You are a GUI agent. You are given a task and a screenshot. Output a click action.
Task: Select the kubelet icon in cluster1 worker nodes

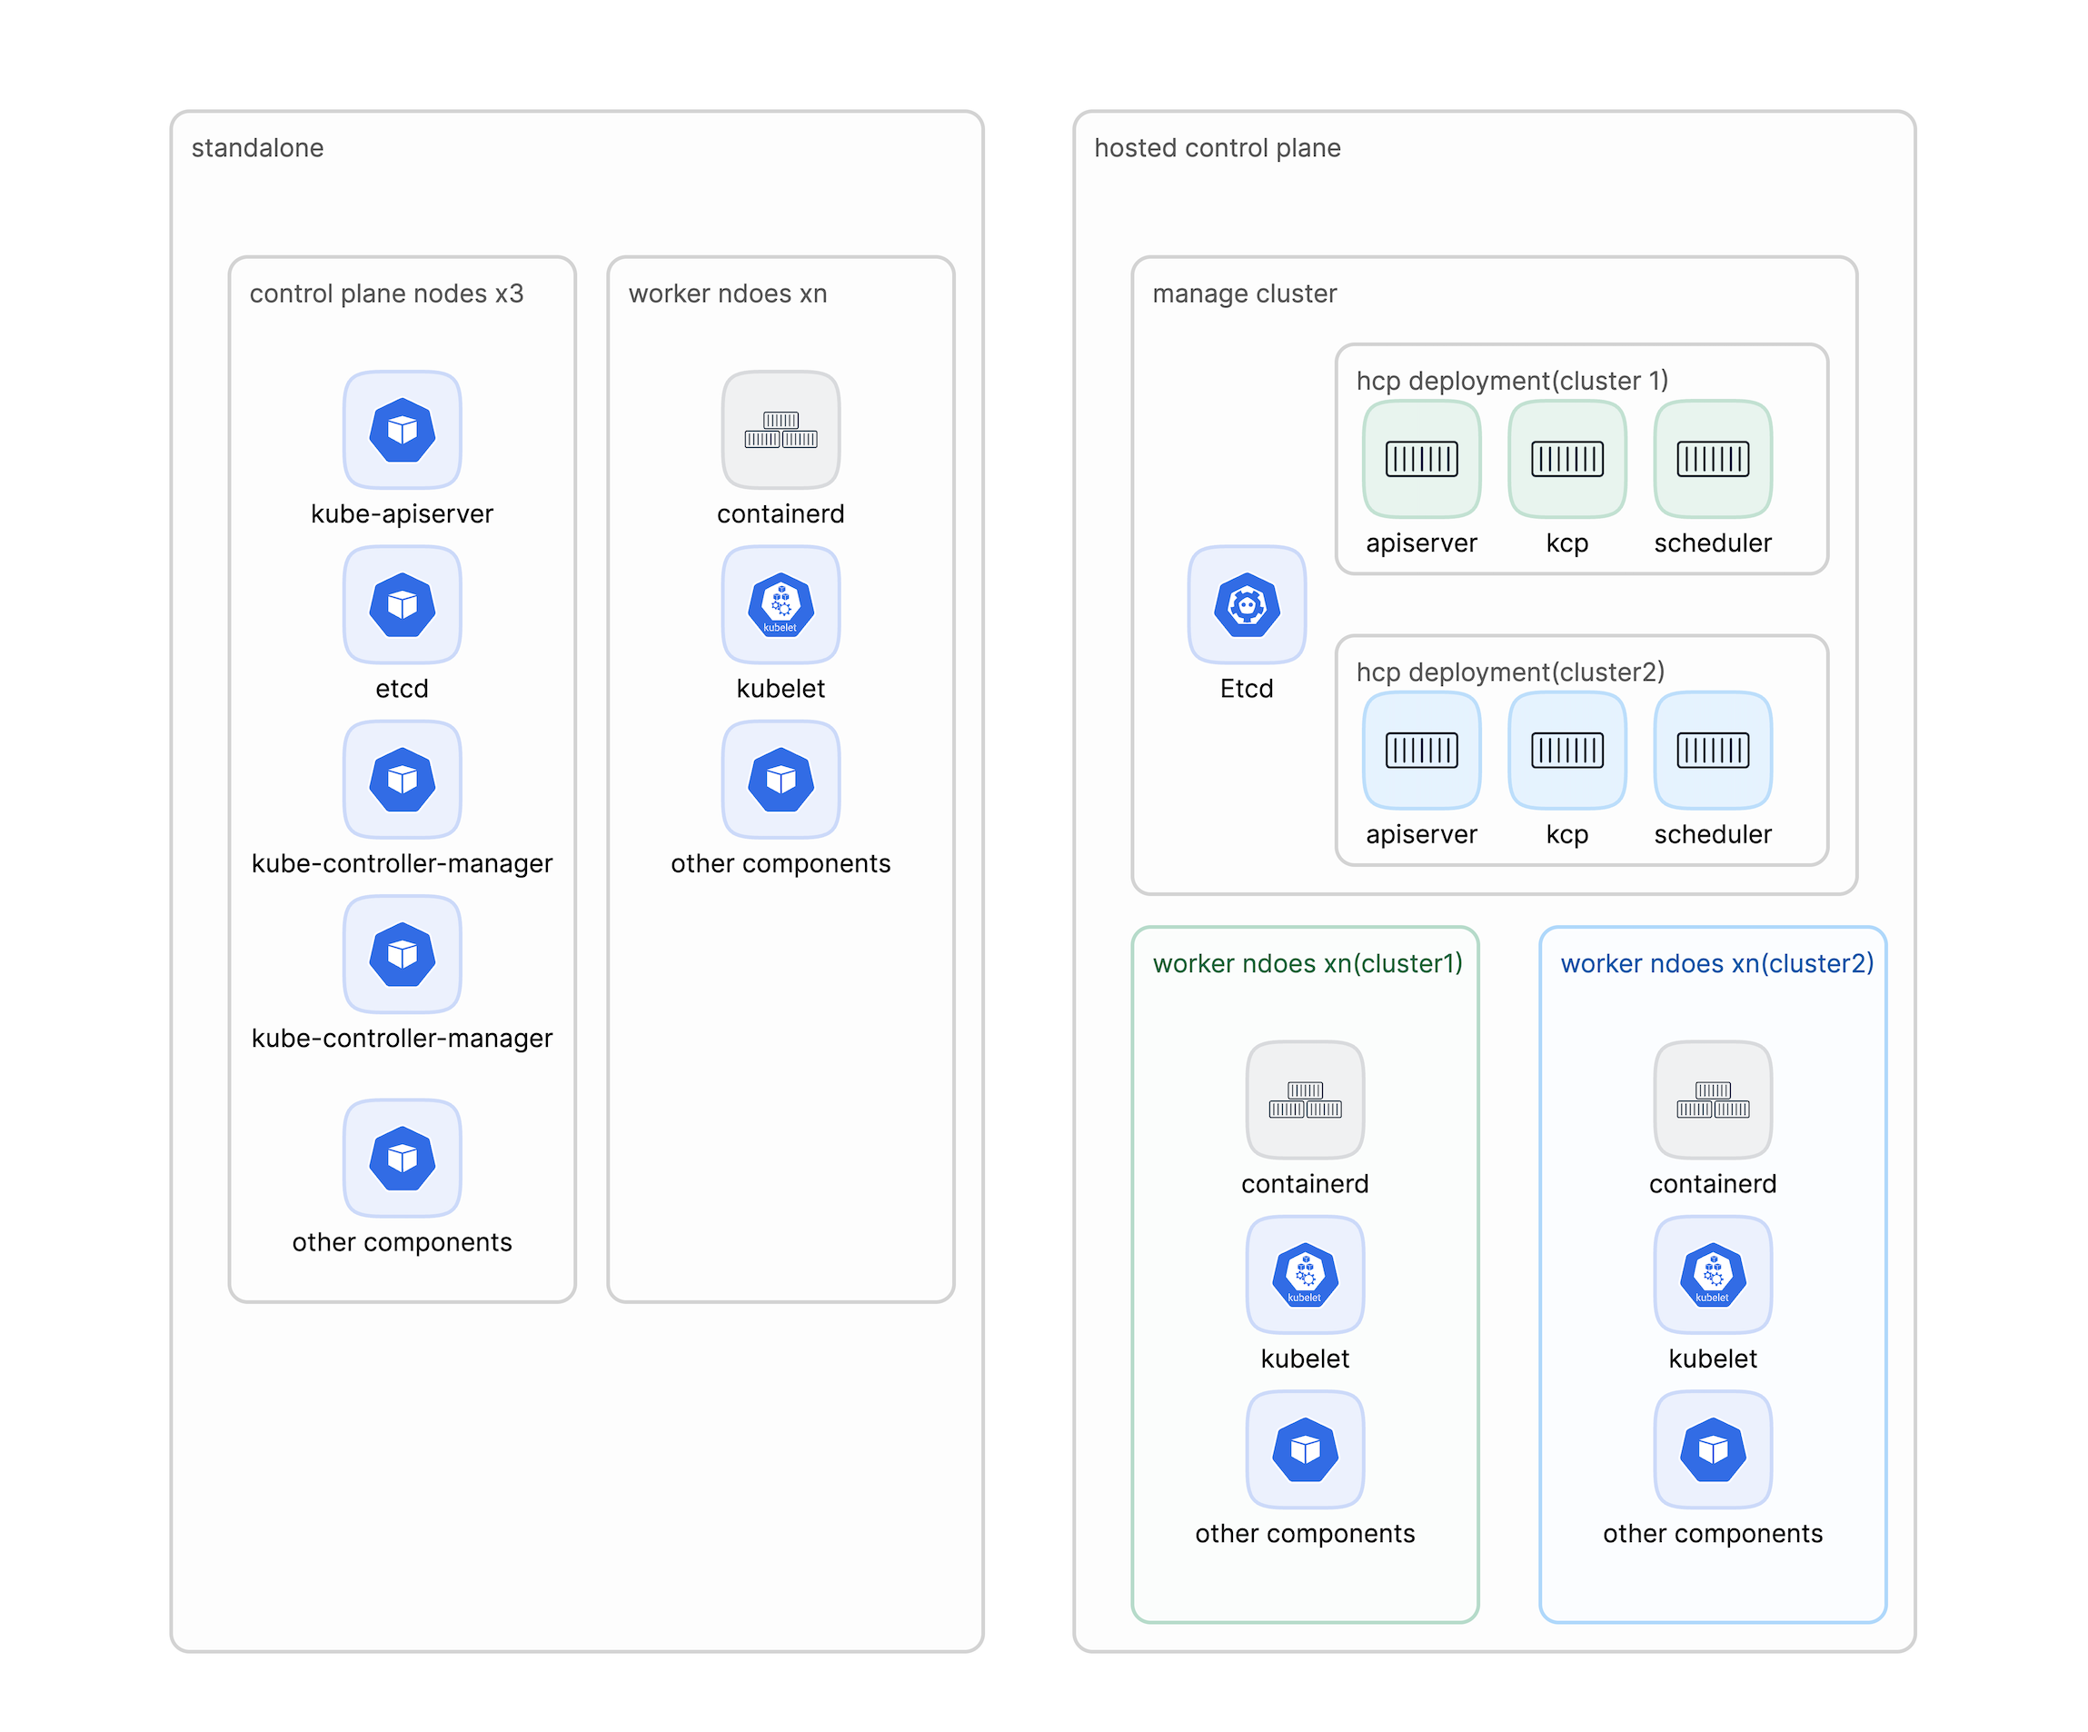(1305, 1275)
